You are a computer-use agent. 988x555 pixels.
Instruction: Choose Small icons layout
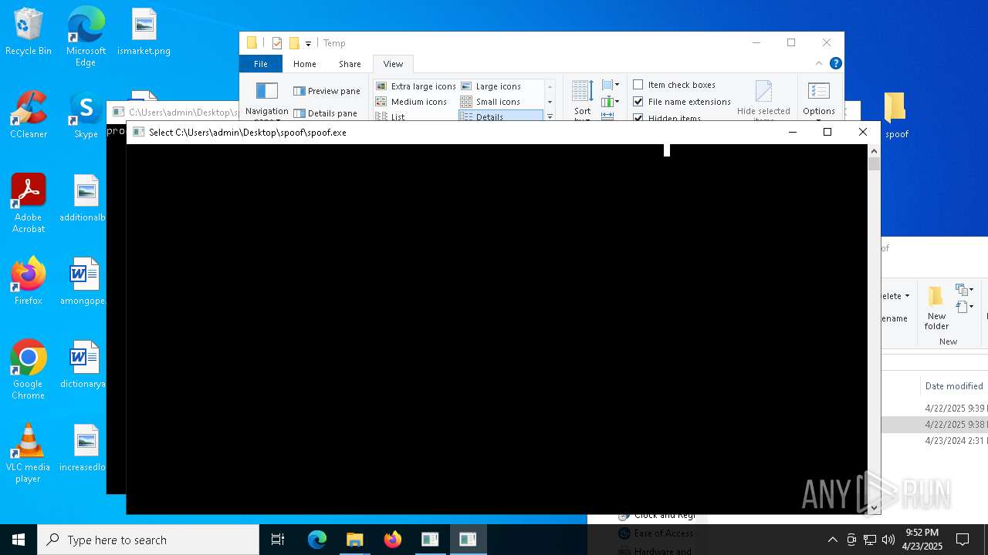point(490,102)
